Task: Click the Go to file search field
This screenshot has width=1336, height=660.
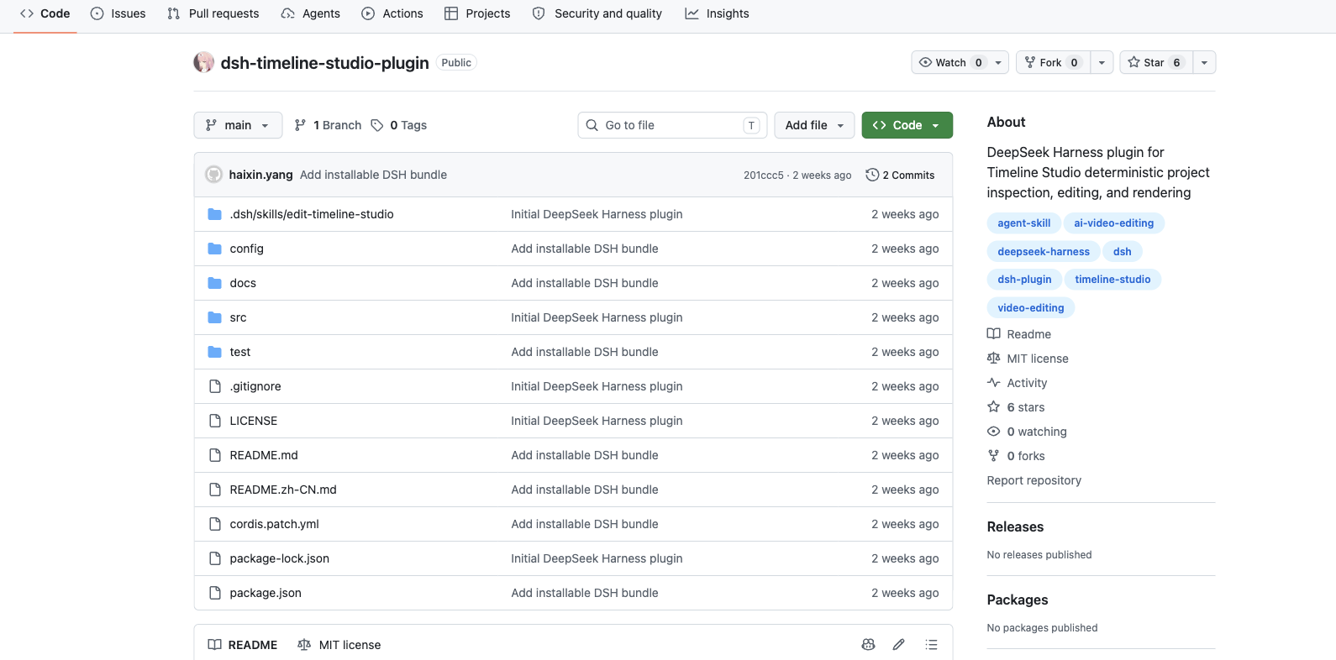Action: [672, 125]
